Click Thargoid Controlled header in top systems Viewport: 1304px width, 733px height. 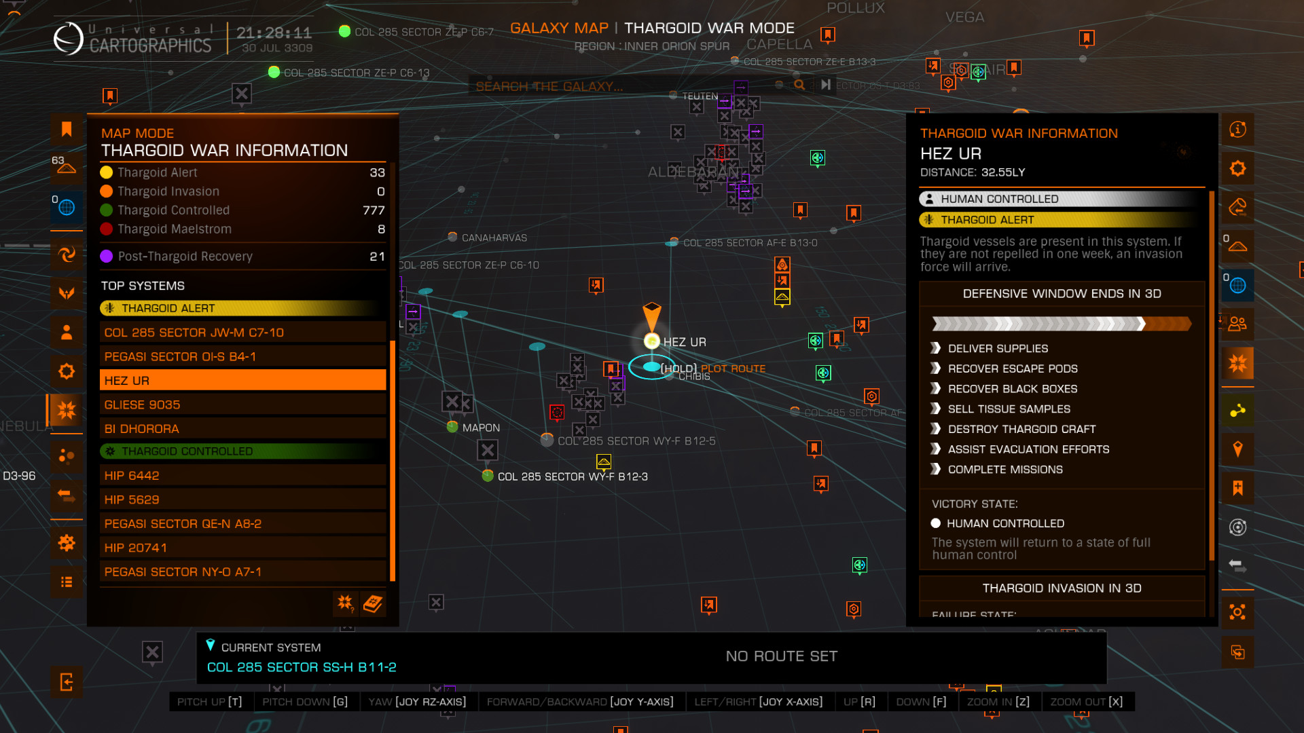(x=242, y=451)
